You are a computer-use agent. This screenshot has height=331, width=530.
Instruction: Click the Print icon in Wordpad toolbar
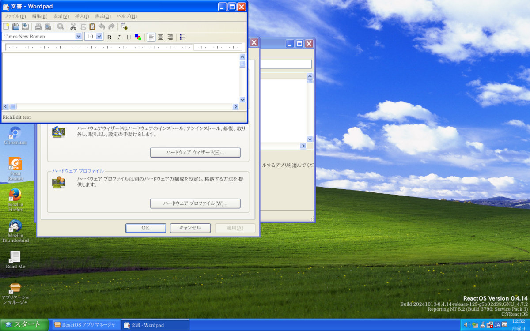pos(38,26)
